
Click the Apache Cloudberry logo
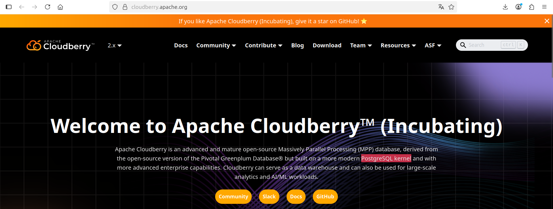[x=60, y=45]
